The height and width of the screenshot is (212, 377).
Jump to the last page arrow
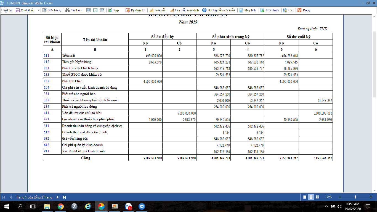pos(64,197)
